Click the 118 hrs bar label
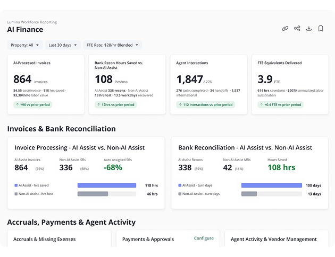This screenshot has width=335, height=257. click(x=152, y=185)
